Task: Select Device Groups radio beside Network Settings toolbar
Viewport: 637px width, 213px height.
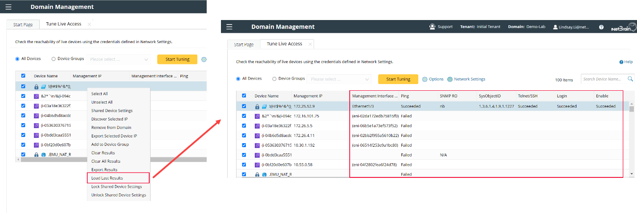Action: [x=274, y=79]
